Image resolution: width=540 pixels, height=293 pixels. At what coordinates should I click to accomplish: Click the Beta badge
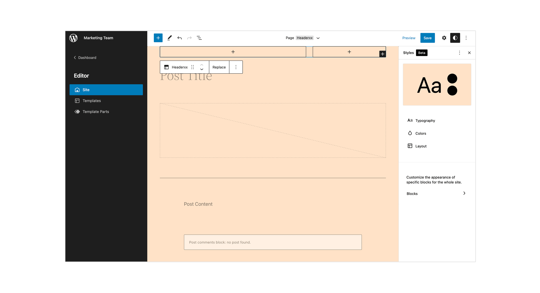(x=422, y=53)
